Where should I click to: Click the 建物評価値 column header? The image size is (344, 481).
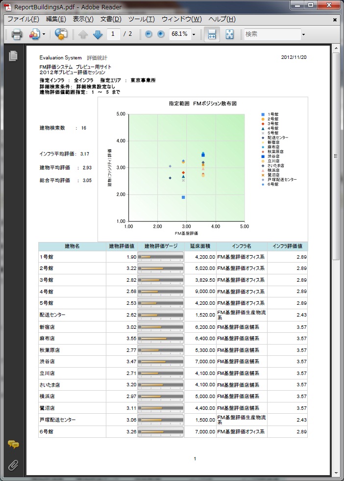tap(122, 246)
